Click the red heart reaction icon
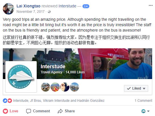Viewport: 155px width, 116px height. click(10, 101)
